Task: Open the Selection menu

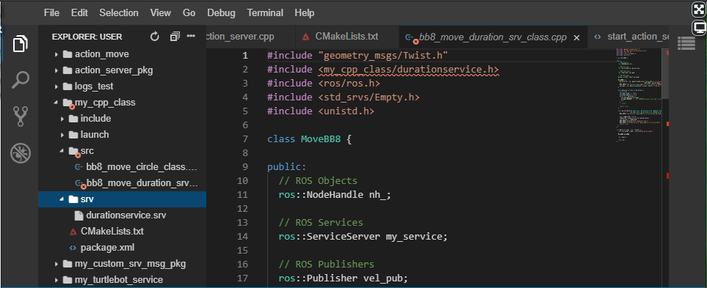Action: tap(119, 13)
